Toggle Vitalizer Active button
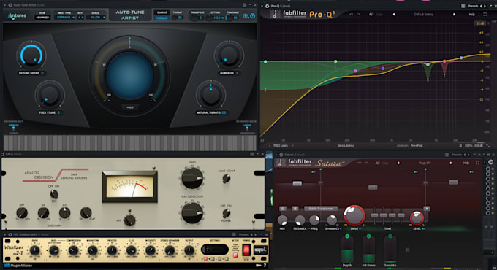 point(235,255)
